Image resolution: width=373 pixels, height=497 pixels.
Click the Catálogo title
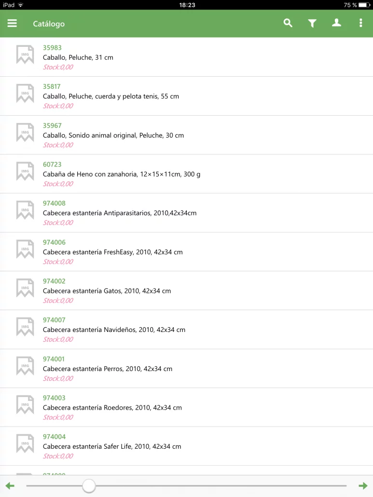49,24
